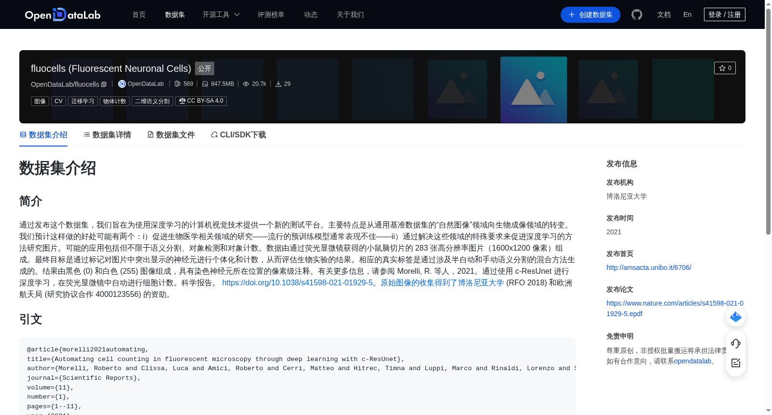Click the highlighted banner image thumbnail
The image size is (772, 415).
534,90
